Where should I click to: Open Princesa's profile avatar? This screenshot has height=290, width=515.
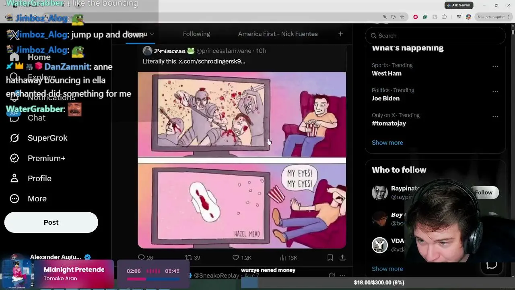[147, 51]
